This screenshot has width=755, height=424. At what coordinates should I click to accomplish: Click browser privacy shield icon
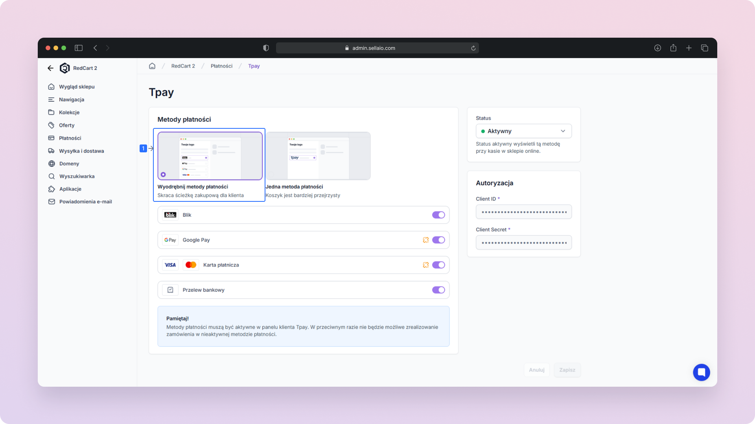266,48
